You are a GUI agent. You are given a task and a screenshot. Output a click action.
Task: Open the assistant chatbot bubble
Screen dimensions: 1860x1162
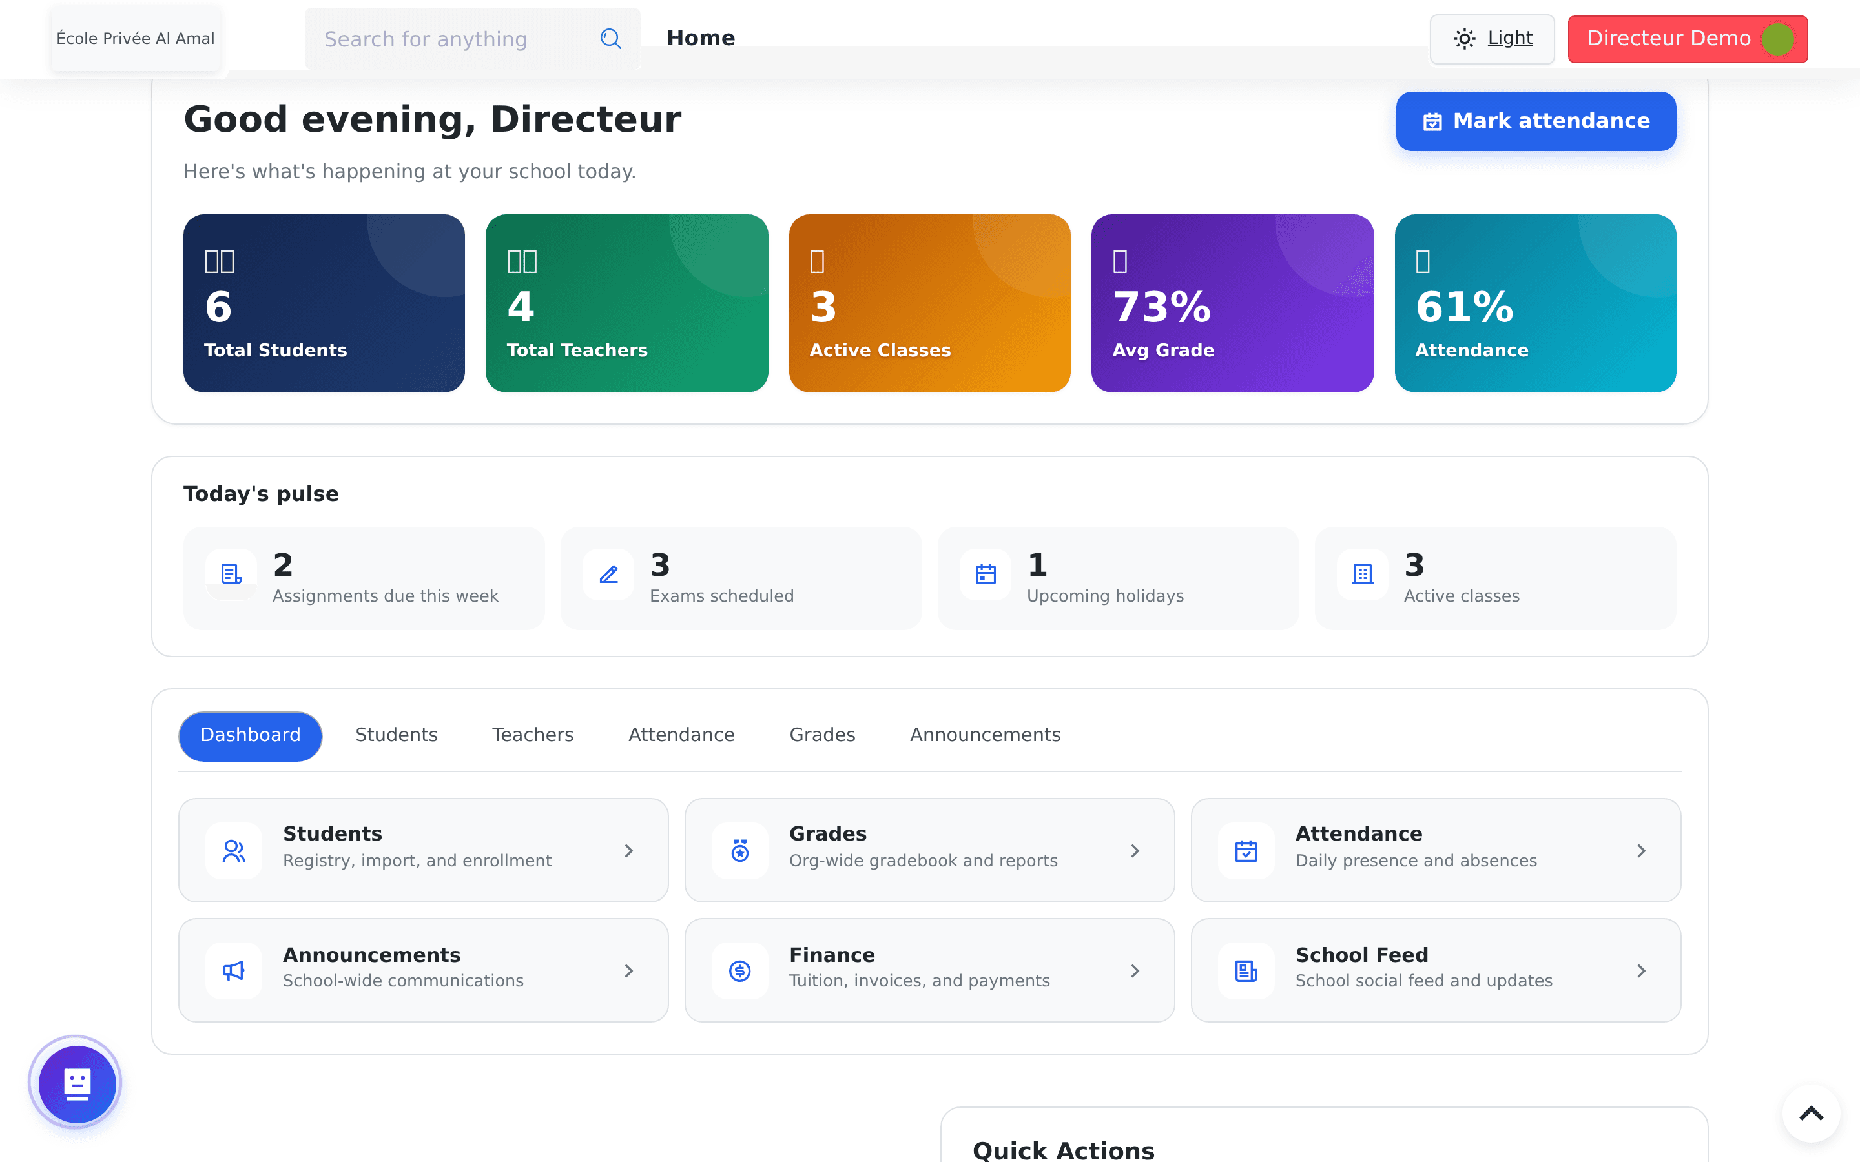[x=76, y=1083]
